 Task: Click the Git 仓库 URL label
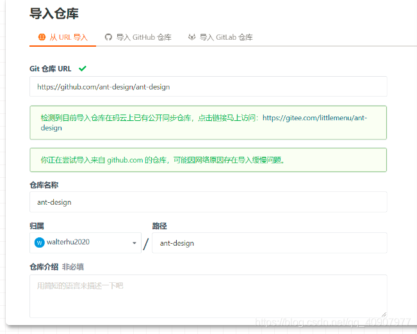50,69
